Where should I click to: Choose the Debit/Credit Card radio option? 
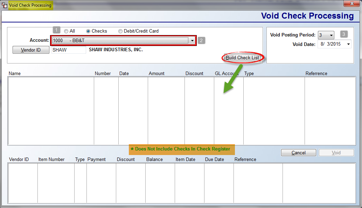[x=120, y=31]
